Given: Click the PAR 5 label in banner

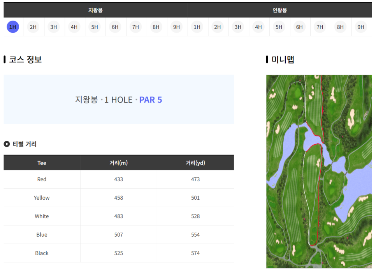Looking at the screenshot, I should pyautogui.click(x=151, y=100).
